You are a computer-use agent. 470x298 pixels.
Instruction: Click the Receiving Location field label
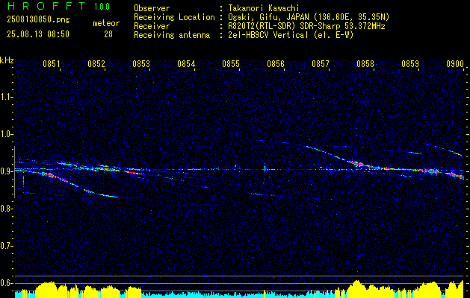pyautogui.click(x=174, y=17)
